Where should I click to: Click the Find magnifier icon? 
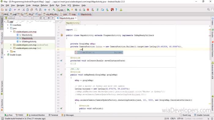[x=36, y=10]
